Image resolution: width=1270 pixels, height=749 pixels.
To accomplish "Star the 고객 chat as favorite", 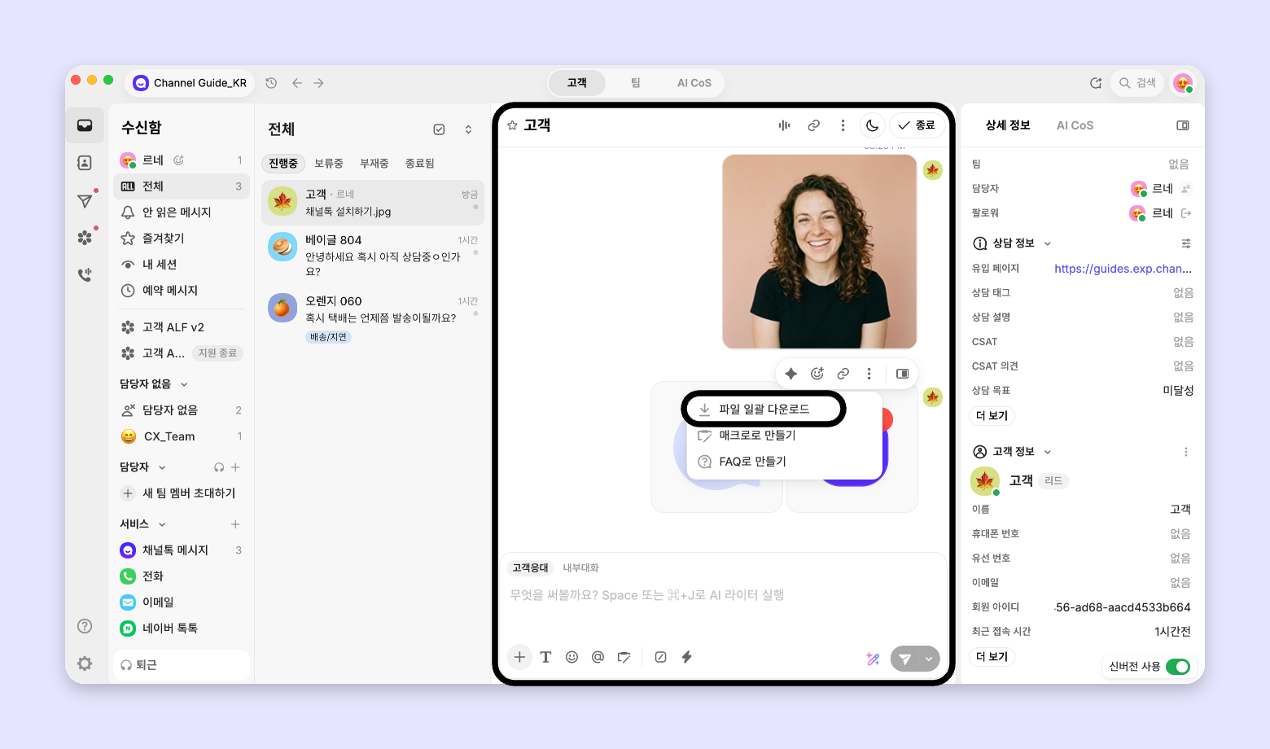I will tap(512, 125).
